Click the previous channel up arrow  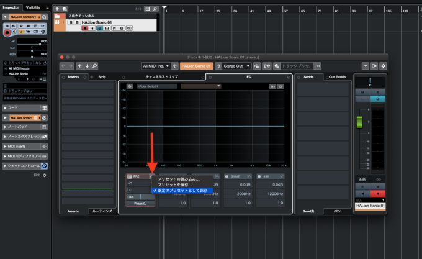(x=79, y=66)
